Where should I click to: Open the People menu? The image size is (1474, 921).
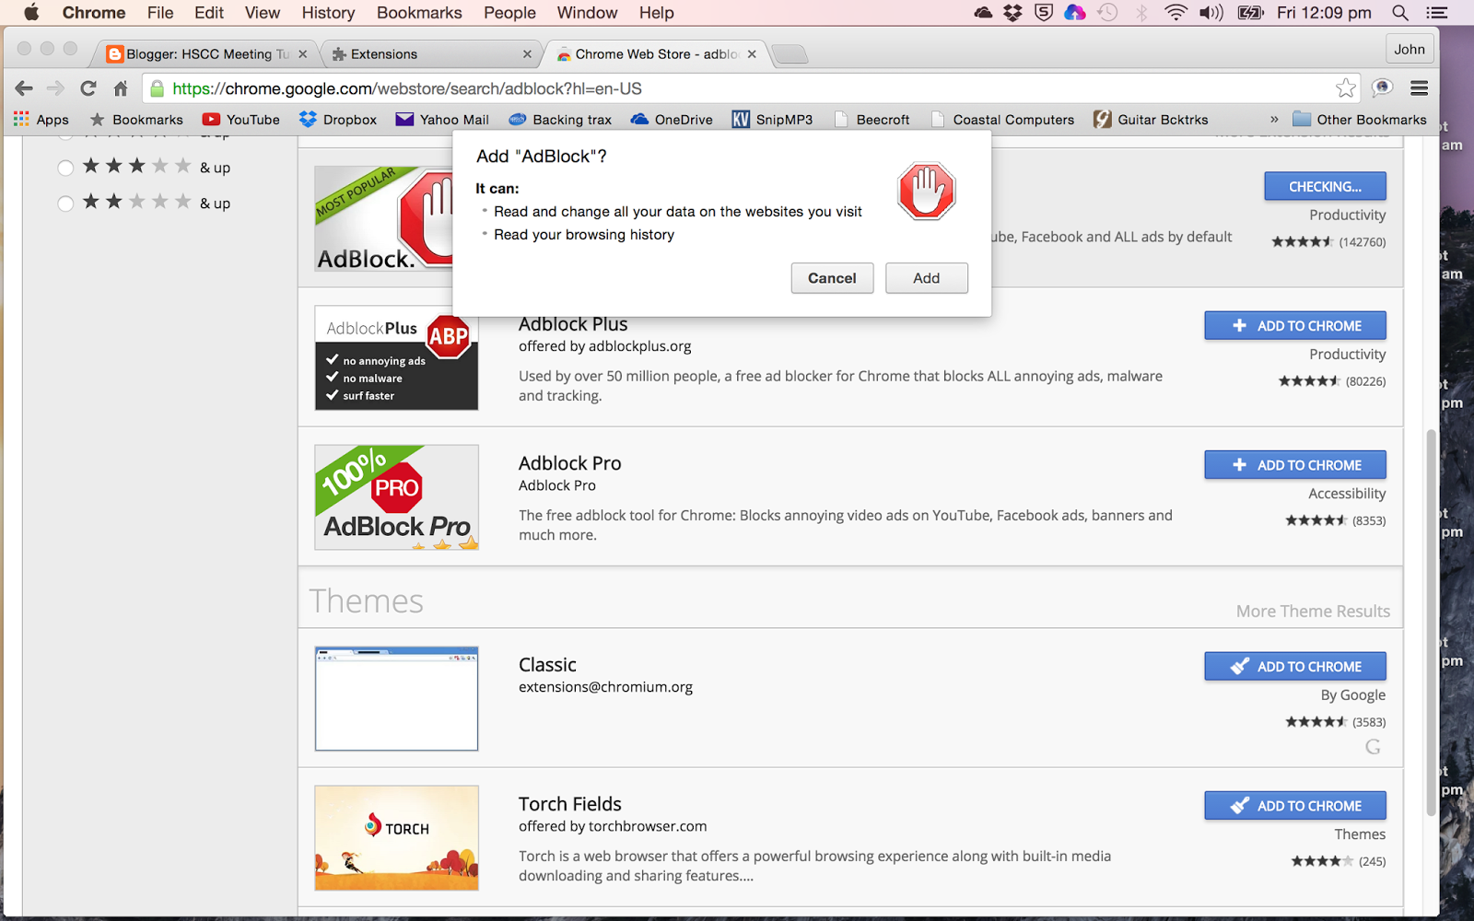pos(509,13)
